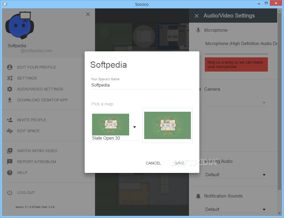284x218 pixels.
Task: Save the Softpedia space settings
Action: pyautogui.click(x=179, y=163)
